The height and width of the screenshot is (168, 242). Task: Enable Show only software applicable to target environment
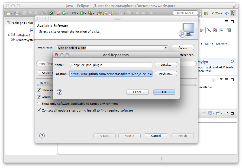pos(39,104)
